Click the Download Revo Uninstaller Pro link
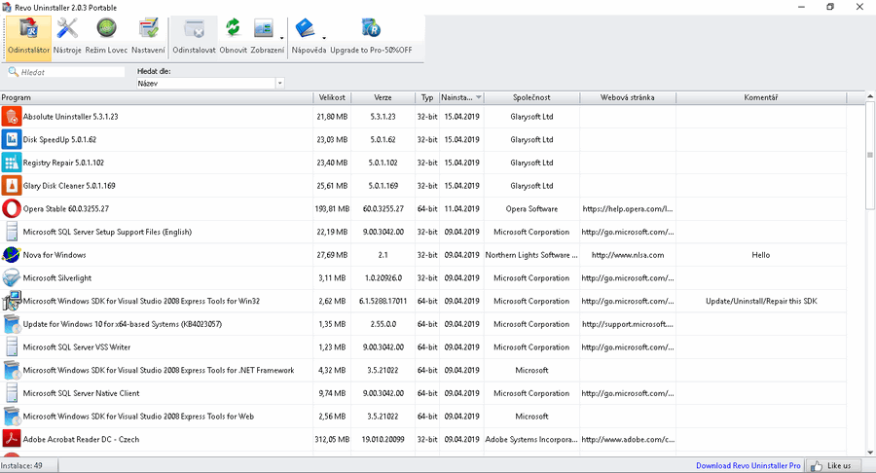 pos(748,465)
